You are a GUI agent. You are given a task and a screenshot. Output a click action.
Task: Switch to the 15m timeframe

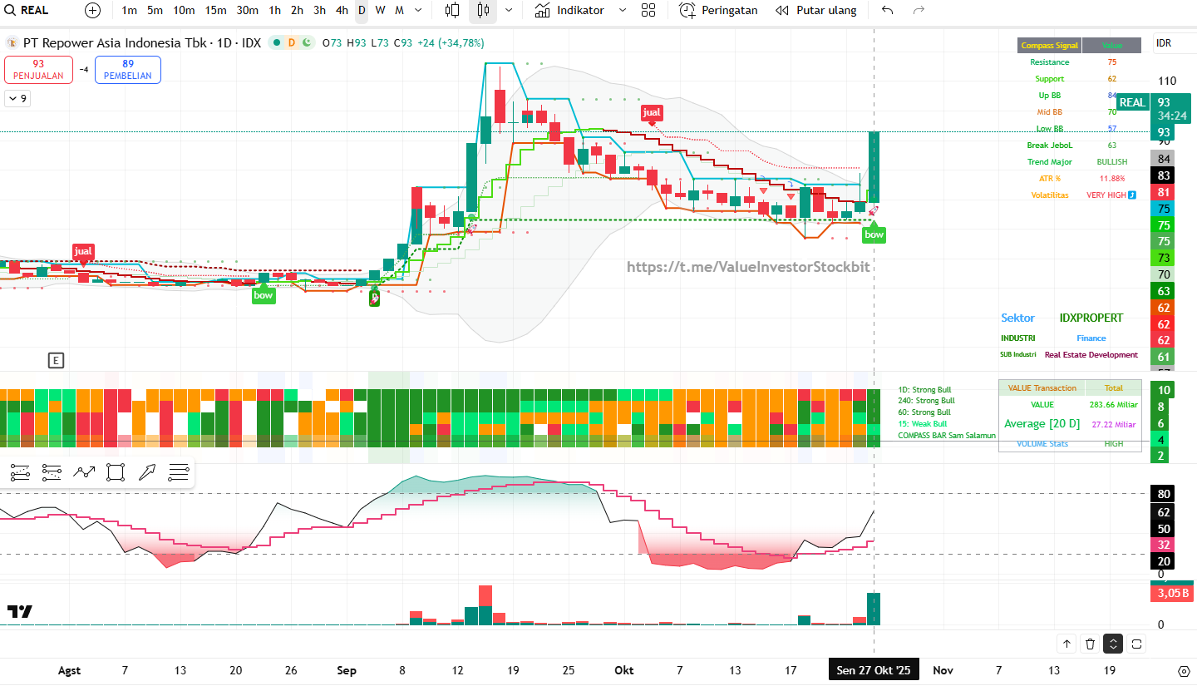pyautogui.click(x=215, y=11)
